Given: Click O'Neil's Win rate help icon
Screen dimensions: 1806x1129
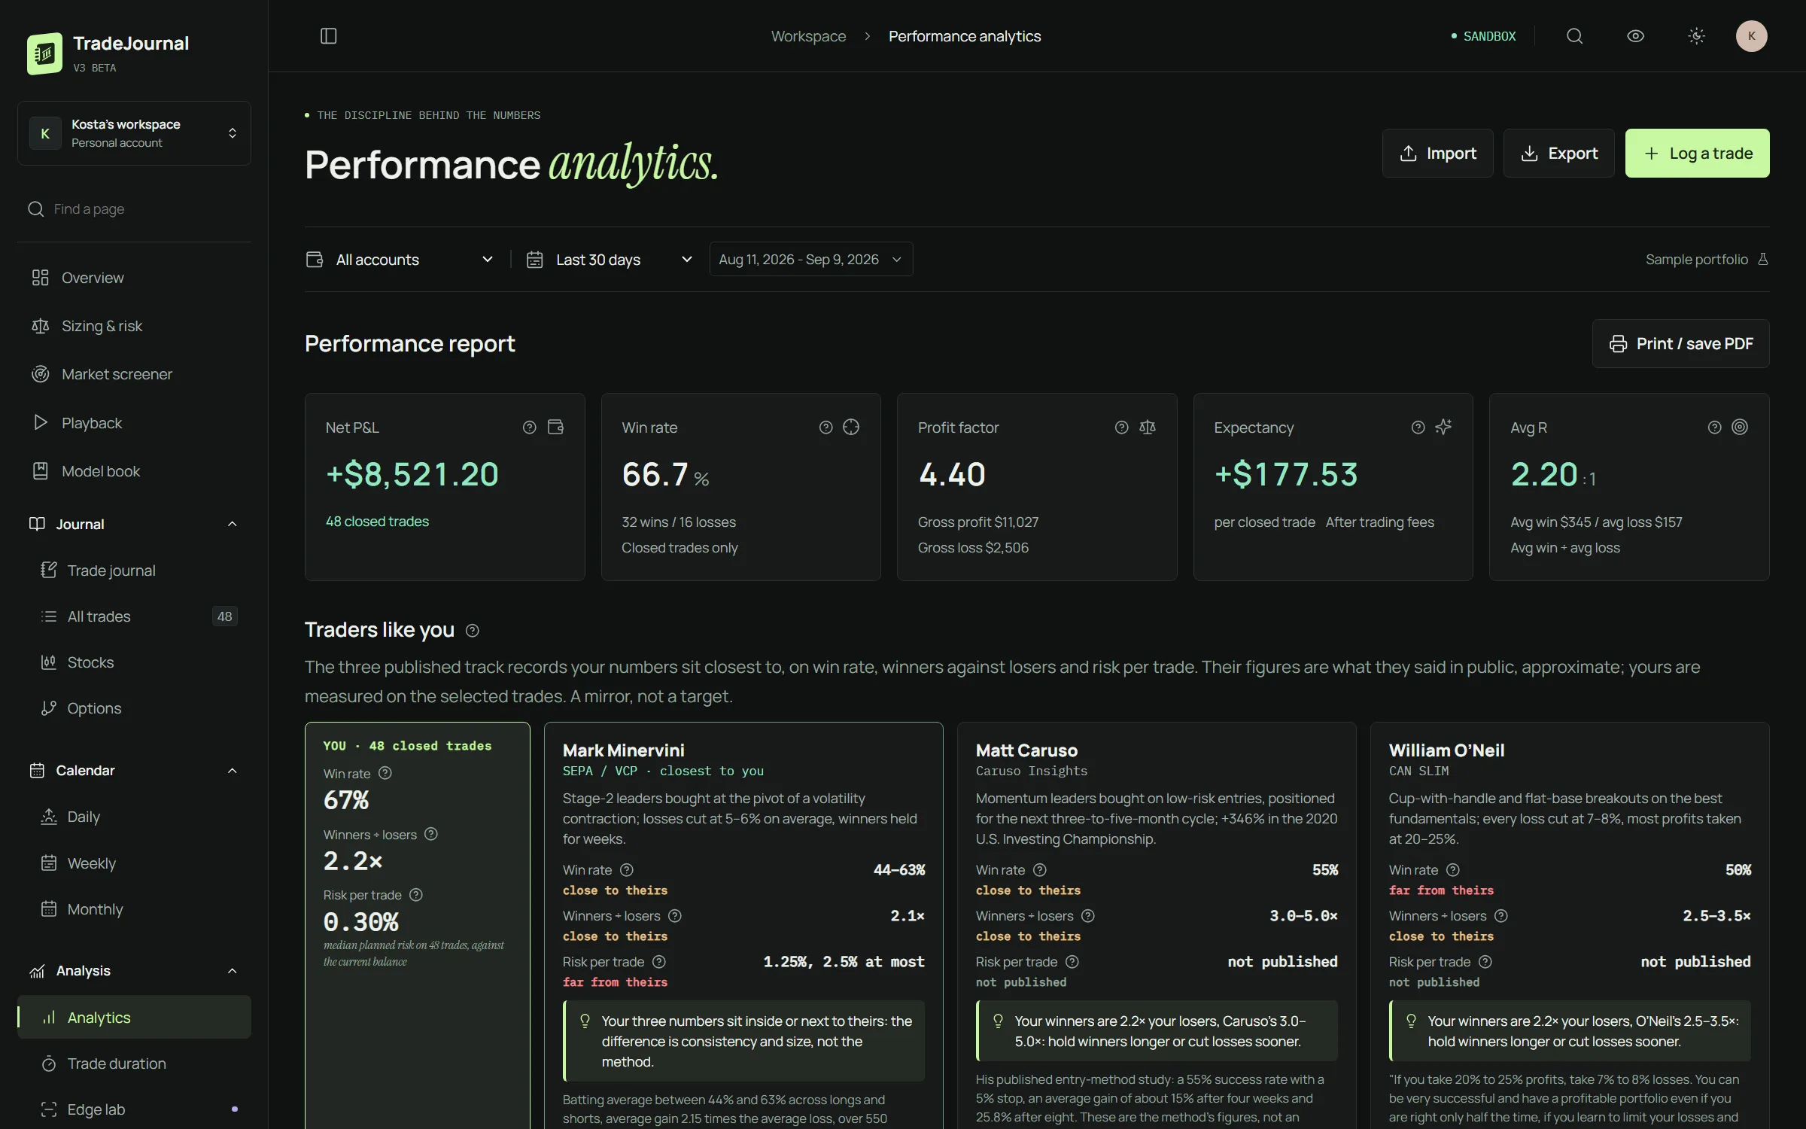Looking at the screenshot, I should coord(1453,870).
